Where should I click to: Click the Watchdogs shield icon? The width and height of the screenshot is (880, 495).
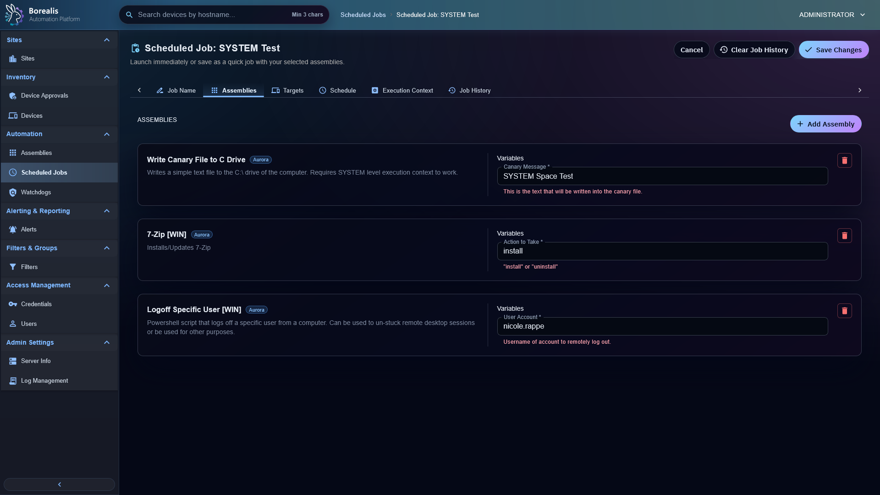pyautogui.click(x=13, y=192)
